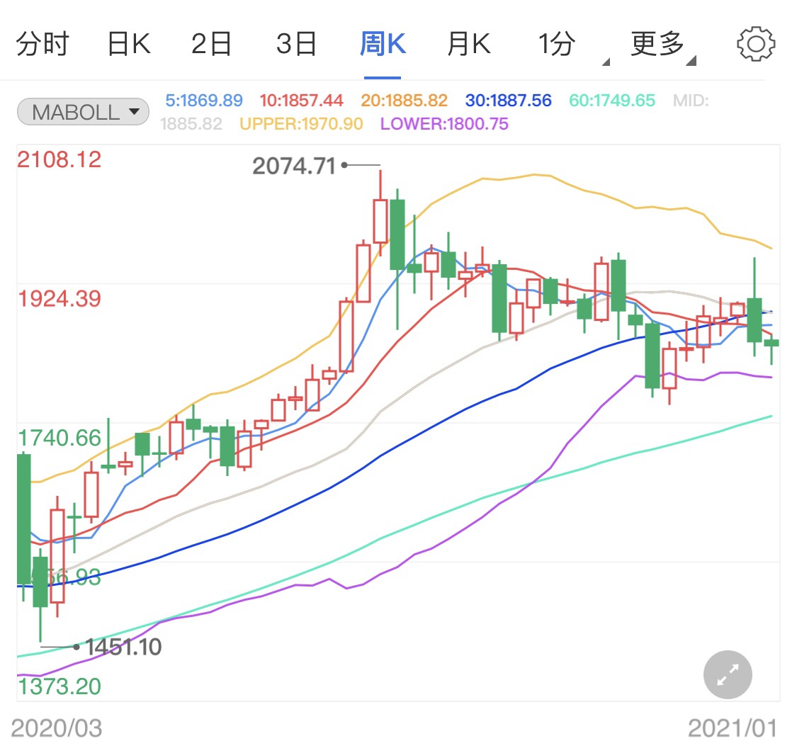Click the UPPER band value label

301,124
